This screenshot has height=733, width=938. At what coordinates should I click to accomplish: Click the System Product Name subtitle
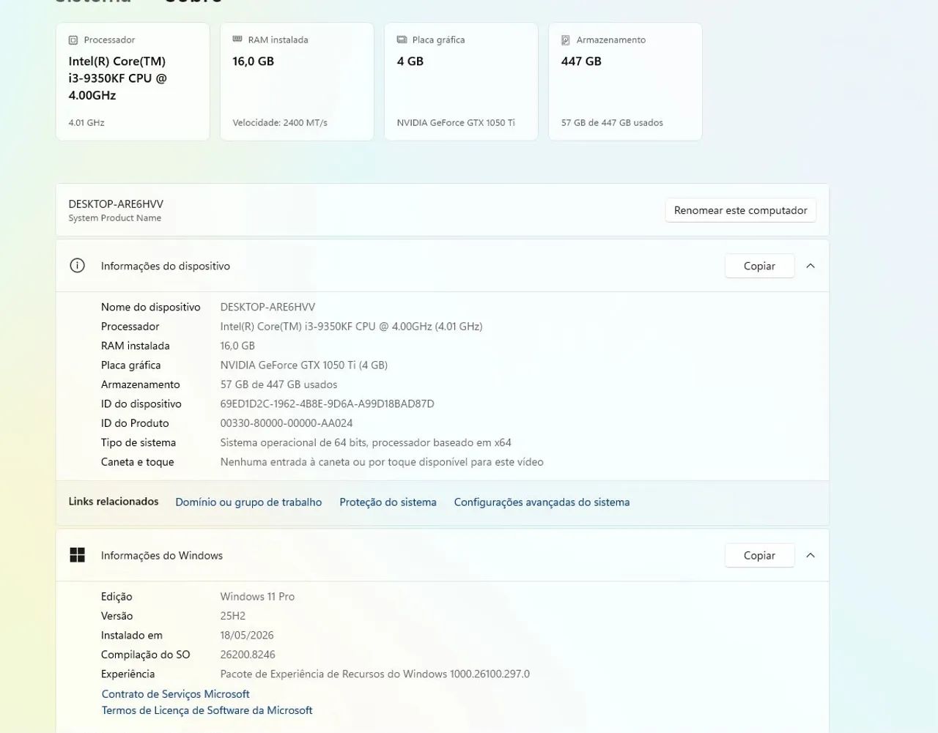click(x=115, y=218)
